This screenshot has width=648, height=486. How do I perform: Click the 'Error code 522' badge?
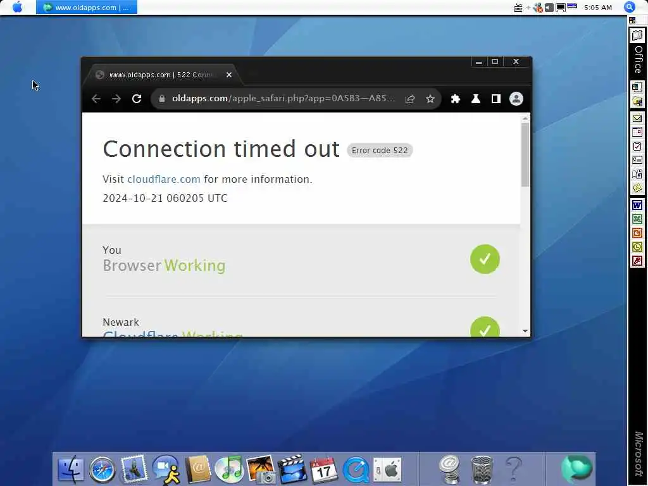click(x=380, y=151)
